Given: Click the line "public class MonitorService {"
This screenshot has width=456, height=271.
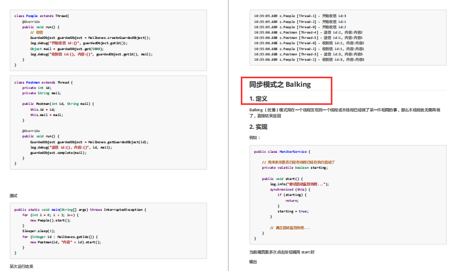Looking at the screenshot, I should [x=282, y=152].
